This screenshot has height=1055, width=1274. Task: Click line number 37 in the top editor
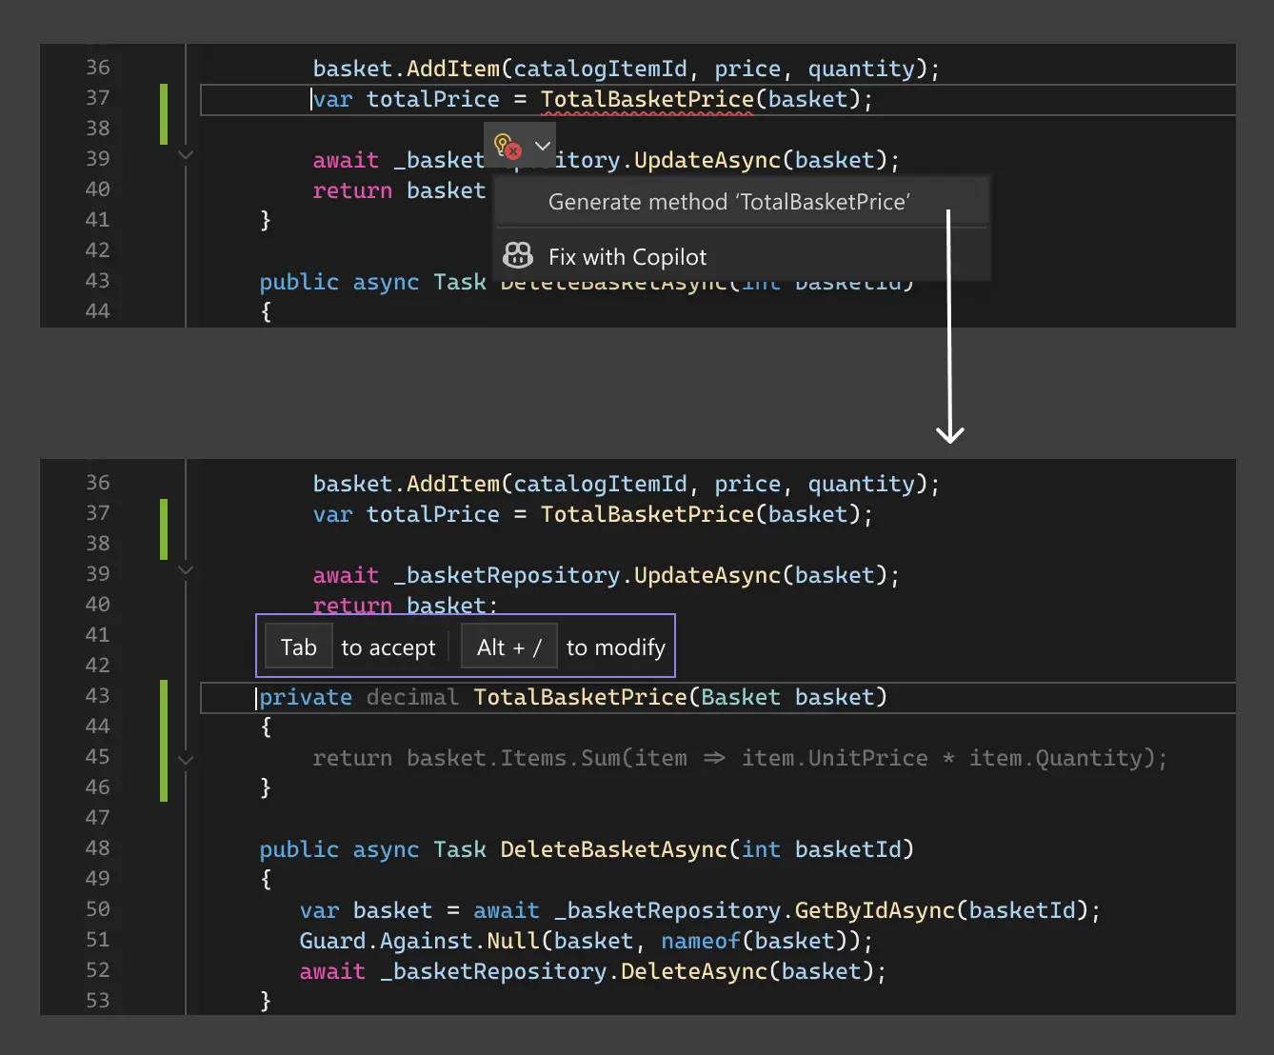97,98
